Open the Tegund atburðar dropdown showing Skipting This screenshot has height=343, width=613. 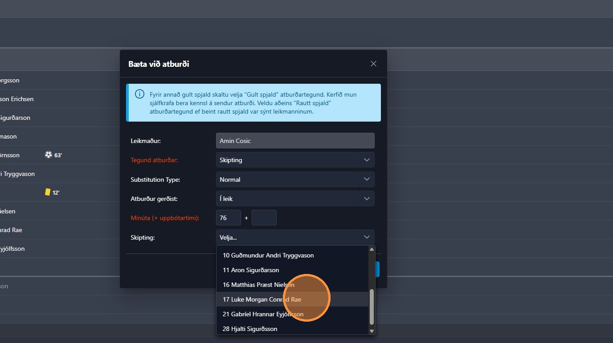pyautogui.click(x=295, y=160)
